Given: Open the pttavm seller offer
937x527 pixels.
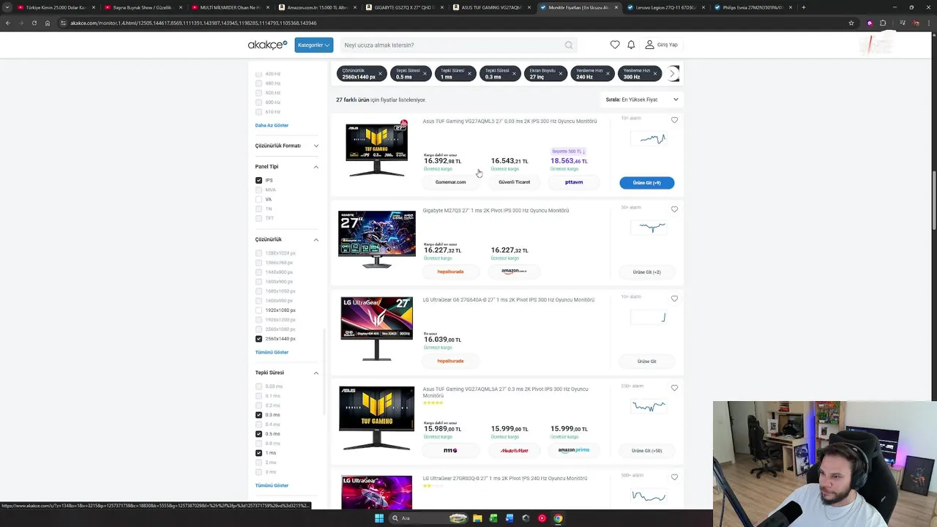Looking at the screenshot, I should point(574,182).
